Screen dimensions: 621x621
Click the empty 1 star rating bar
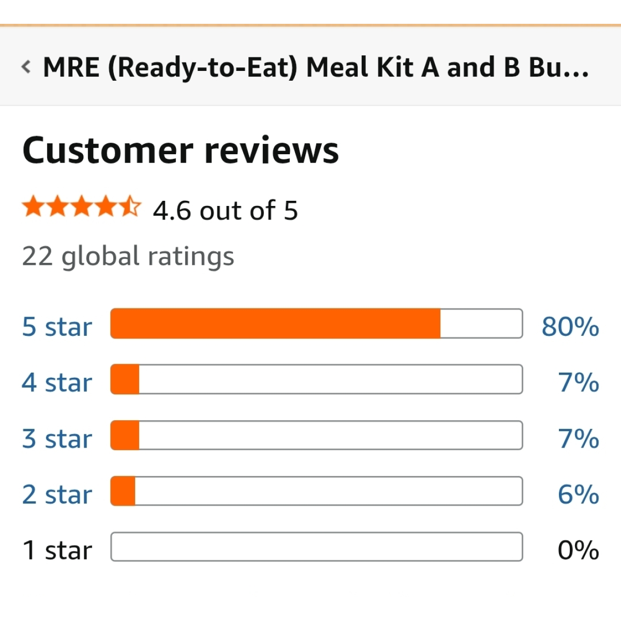point(317,547)
